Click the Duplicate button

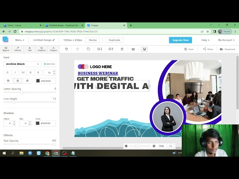(114, 40)
